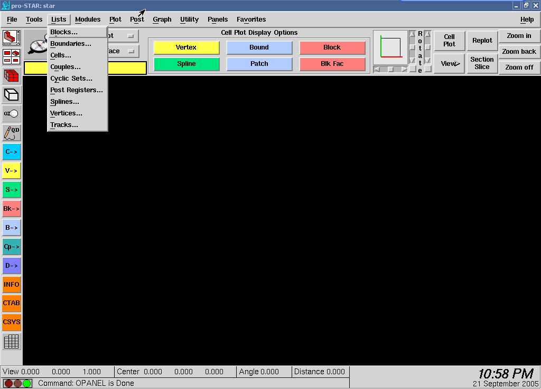
Task: Open the Post menu
Action: [x=137, y=20]
